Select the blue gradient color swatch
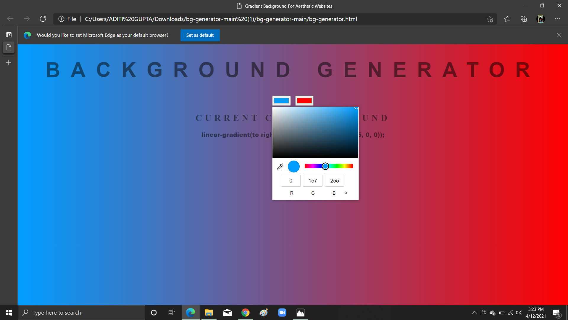Viewport: 568px width, 320px height. pyautogui.click(x=281, y=100)
